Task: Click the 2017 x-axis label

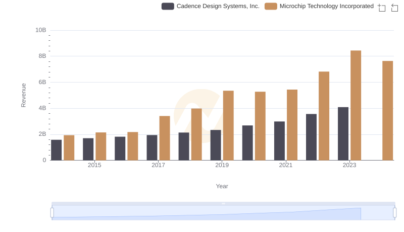Action: click(x=158, y=165)
